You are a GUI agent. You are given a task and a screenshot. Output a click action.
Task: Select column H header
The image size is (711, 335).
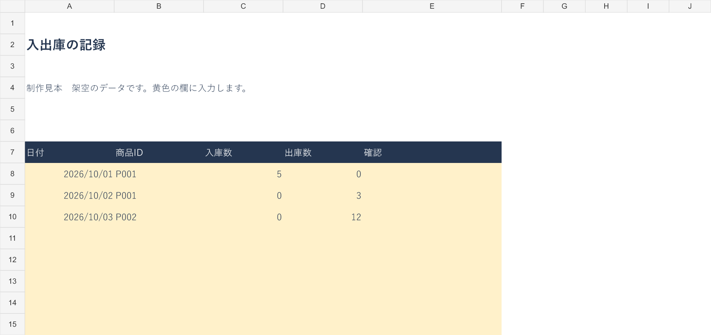[x=606, y=6]
